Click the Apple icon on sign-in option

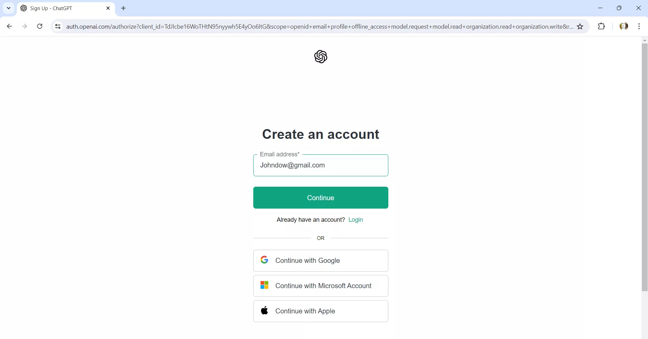coord(265,311)
